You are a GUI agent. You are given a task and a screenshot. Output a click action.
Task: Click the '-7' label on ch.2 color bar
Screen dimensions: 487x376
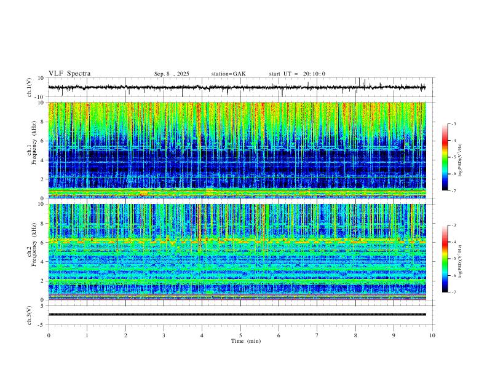[453, 292]
